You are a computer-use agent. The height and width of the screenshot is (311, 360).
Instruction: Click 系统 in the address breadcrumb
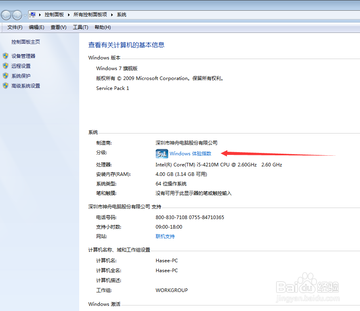tap(122, 15)
